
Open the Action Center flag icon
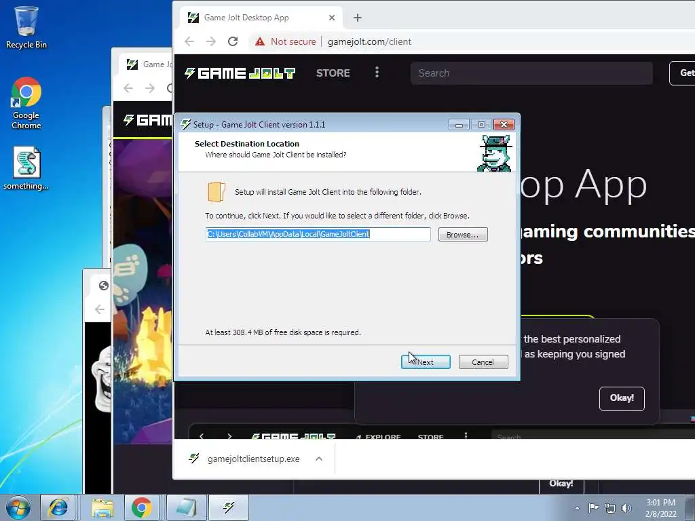pos(593,507)
